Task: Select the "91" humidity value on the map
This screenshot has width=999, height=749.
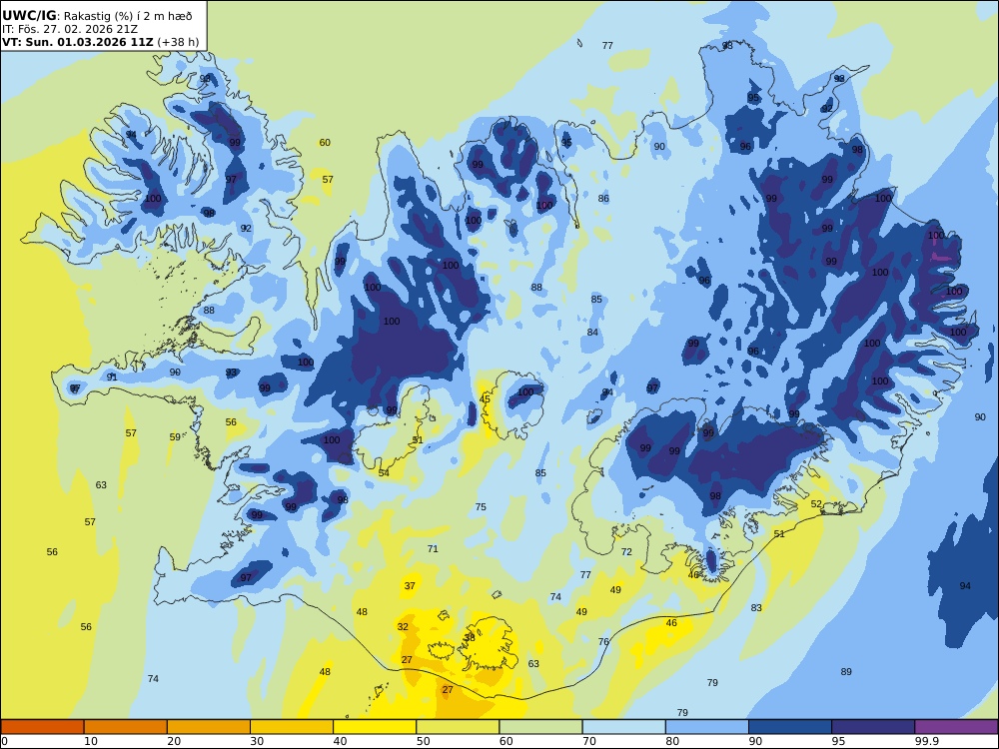Action: [112, 377]
